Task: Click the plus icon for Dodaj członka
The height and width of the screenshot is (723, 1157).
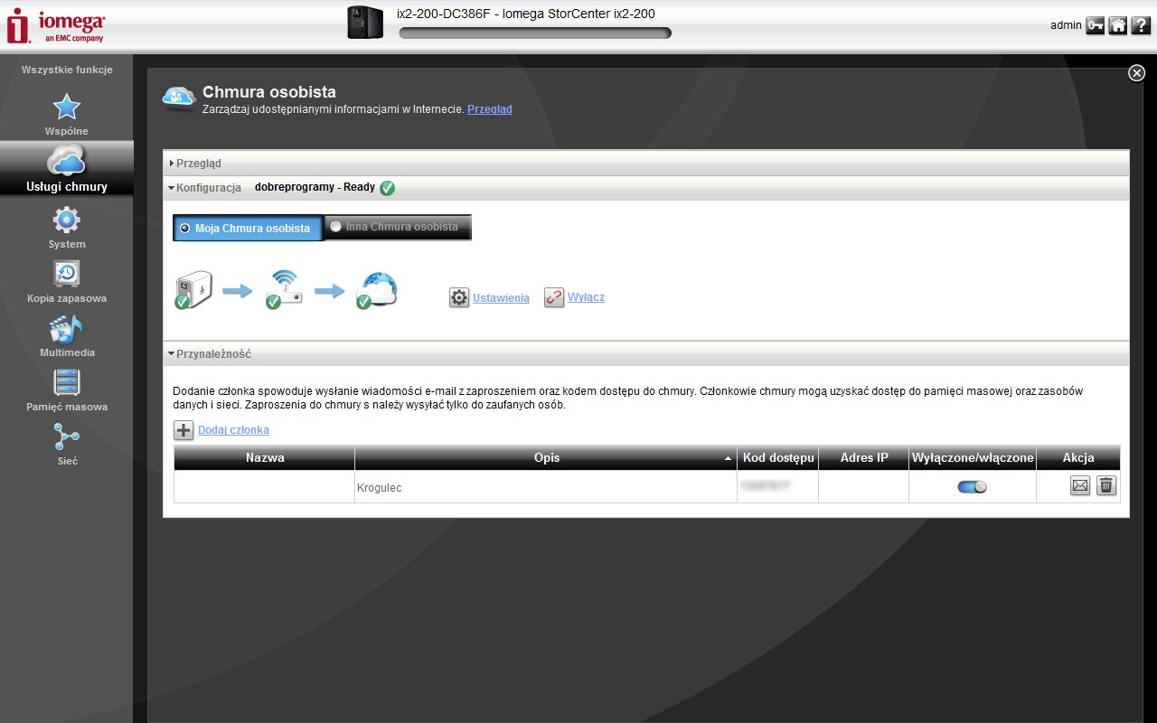Action: click(183, 430)
